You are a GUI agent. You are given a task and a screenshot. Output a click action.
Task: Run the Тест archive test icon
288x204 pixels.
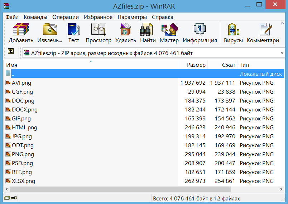click(73, 29)
